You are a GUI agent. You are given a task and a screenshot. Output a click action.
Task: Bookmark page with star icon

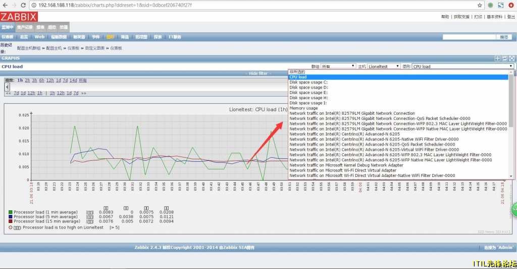tap(480, 5)
